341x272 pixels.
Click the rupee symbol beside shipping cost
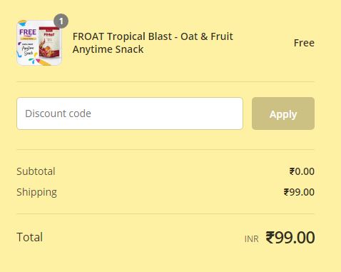coord(286,192)
